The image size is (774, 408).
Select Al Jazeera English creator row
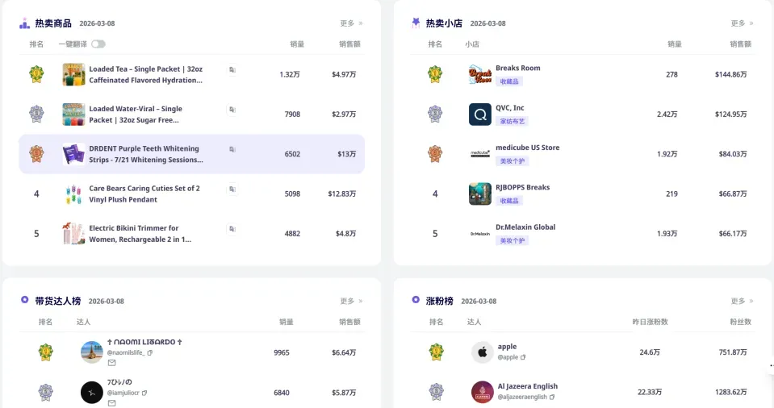coord(585,392)
